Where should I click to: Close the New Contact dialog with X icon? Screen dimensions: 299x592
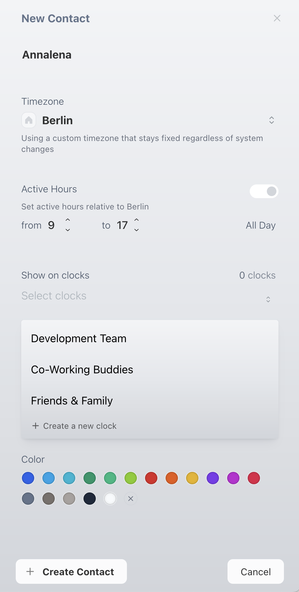(x=277, y=18)
